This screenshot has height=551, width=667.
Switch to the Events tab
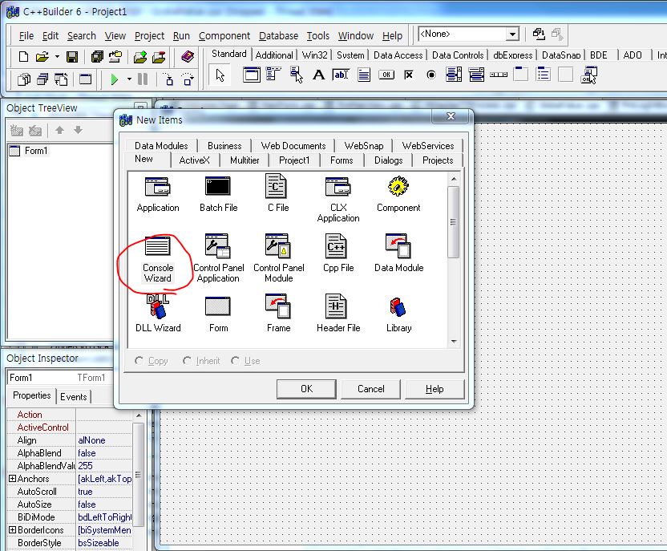74,396
